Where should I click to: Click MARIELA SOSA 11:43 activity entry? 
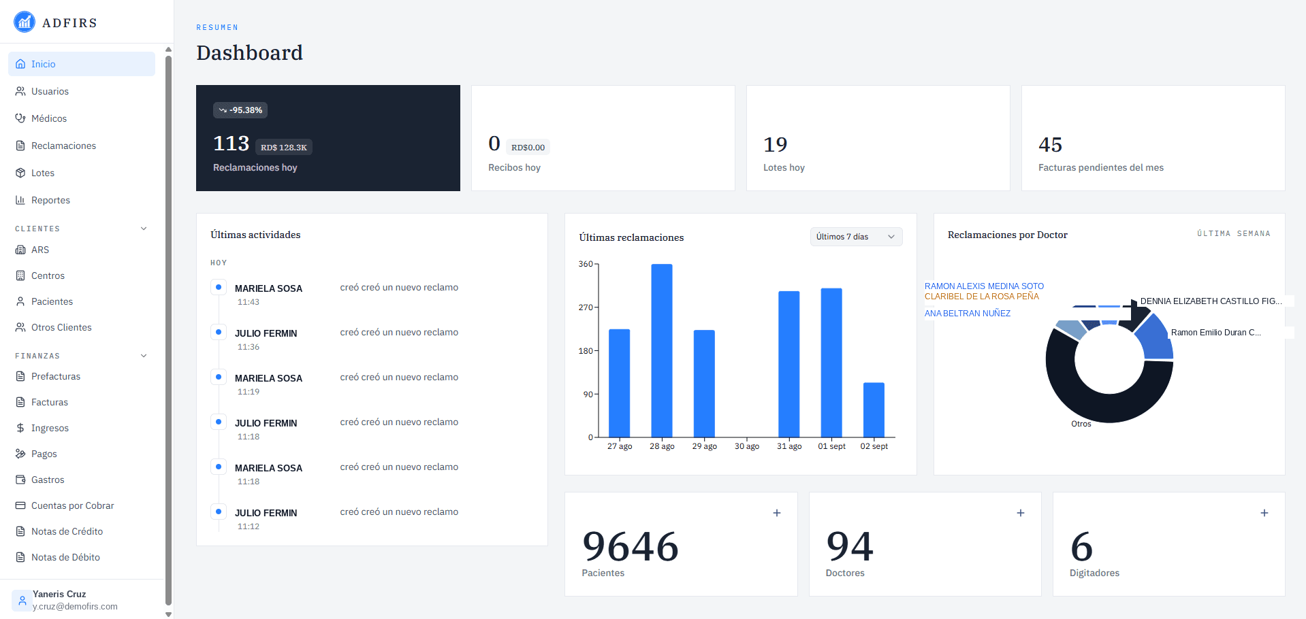pyautogui.click(x=372, y=295)
